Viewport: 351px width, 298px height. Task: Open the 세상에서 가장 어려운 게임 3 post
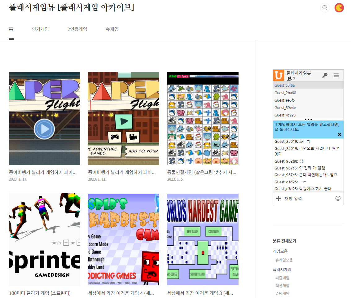point(200,293)
